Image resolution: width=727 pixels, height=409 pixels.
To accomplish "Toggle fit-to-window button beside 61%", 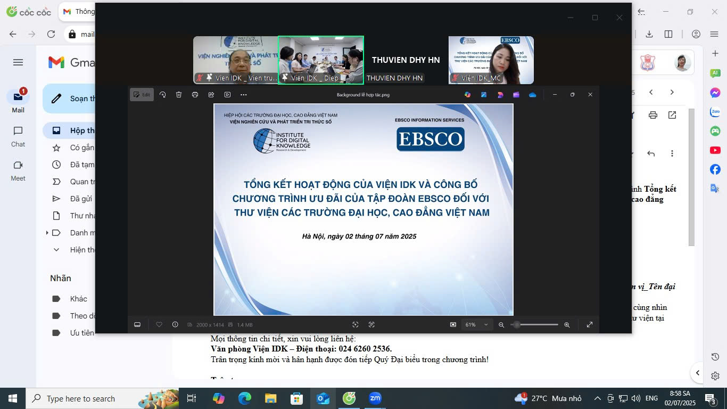I will [x=453, y=325].
